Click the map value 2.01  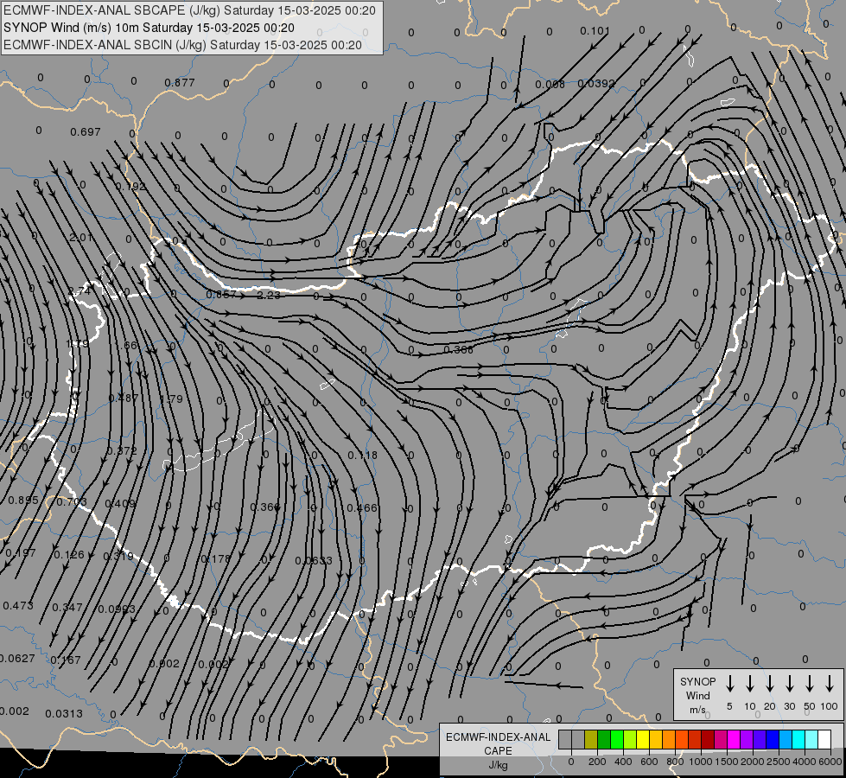81,237
